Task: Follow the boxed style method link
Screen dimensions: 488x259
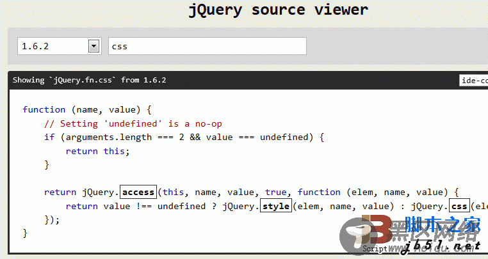Action: 276,206
